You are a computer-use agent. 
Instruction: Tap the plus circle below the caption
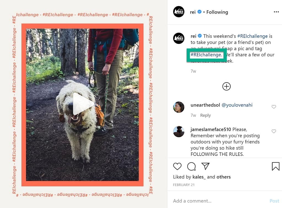coord(226,86)
